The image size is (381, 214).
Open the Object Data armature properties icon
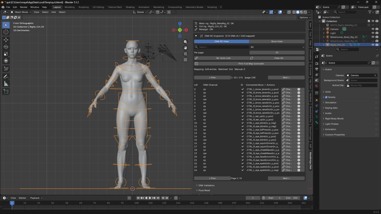[317, 117]
